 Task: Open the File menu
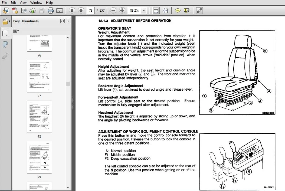point(4,2)
